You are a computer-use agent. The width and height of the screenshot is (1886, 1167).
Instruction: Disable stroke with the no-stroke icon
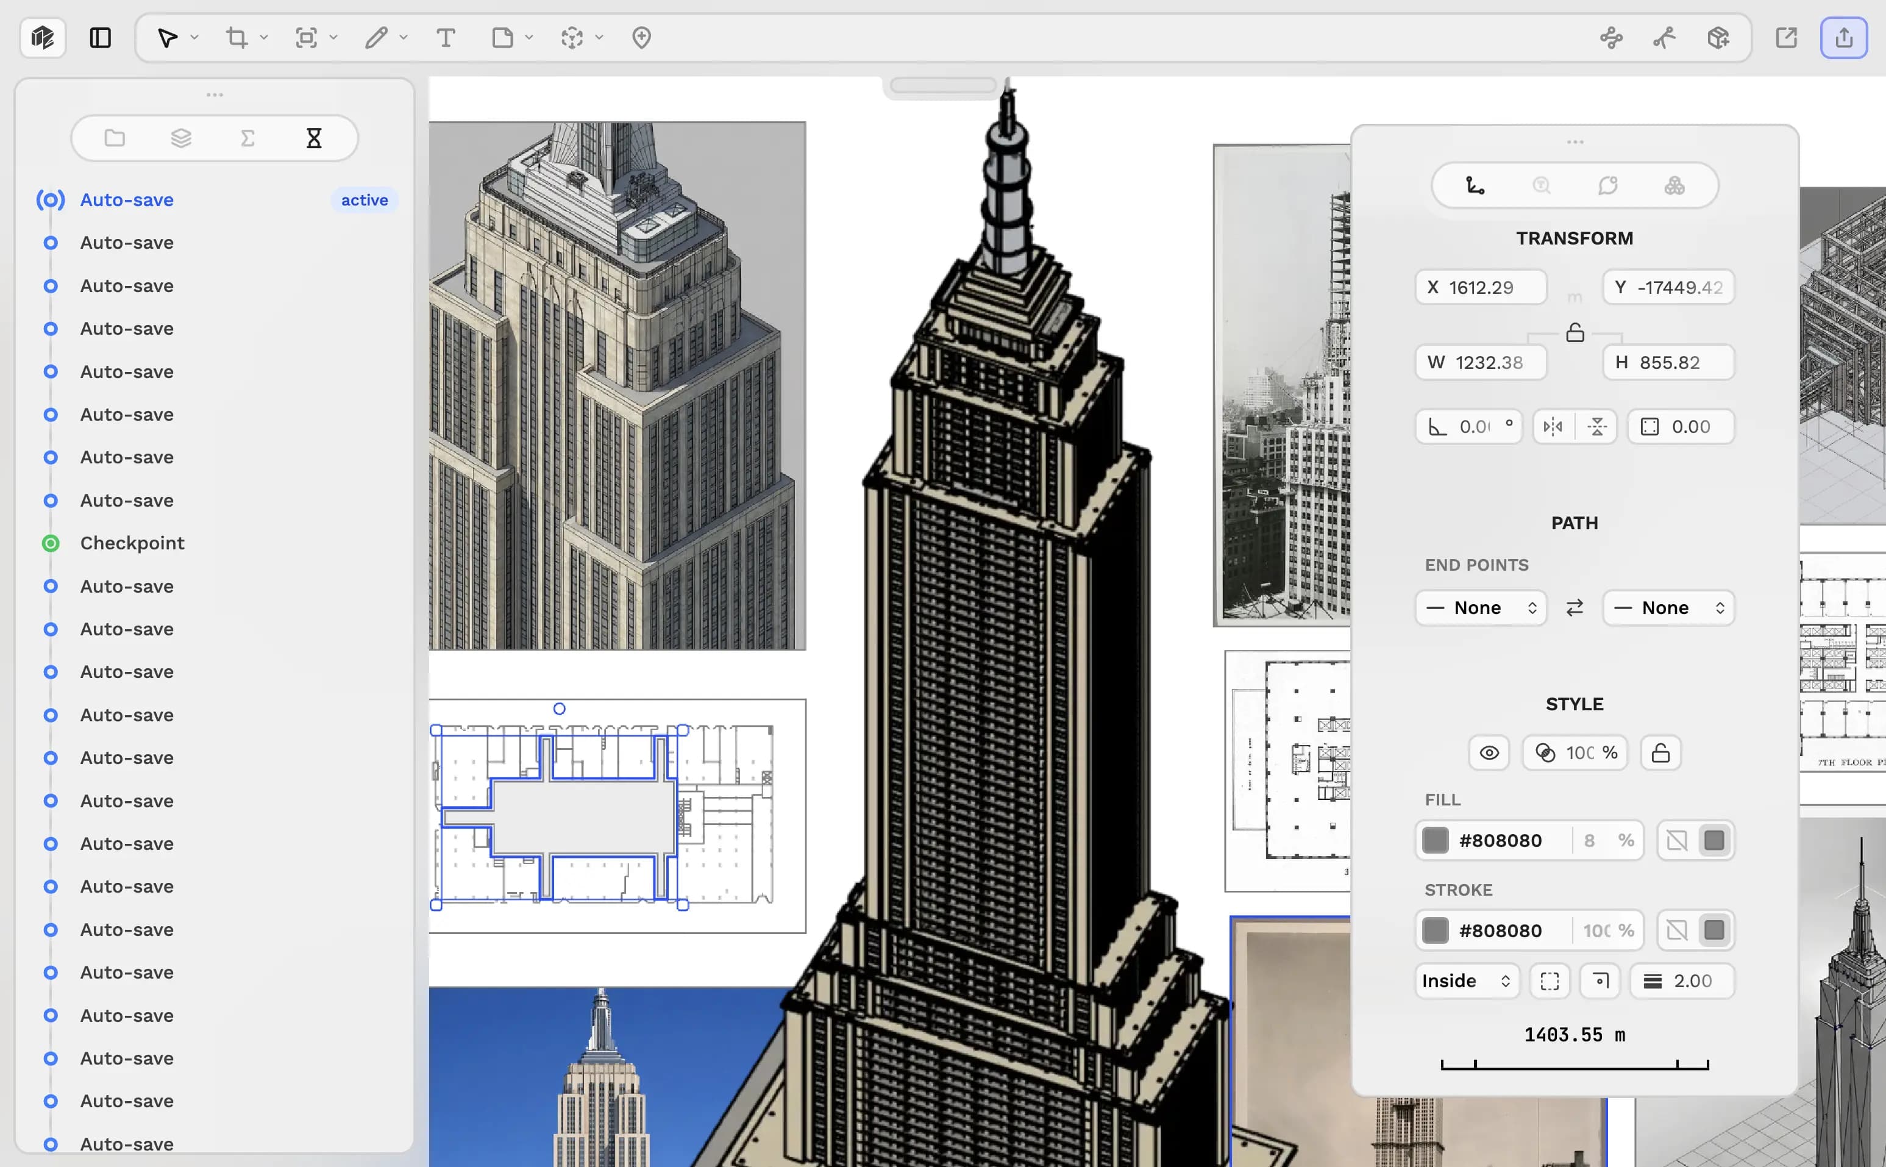click(1676, 930)
